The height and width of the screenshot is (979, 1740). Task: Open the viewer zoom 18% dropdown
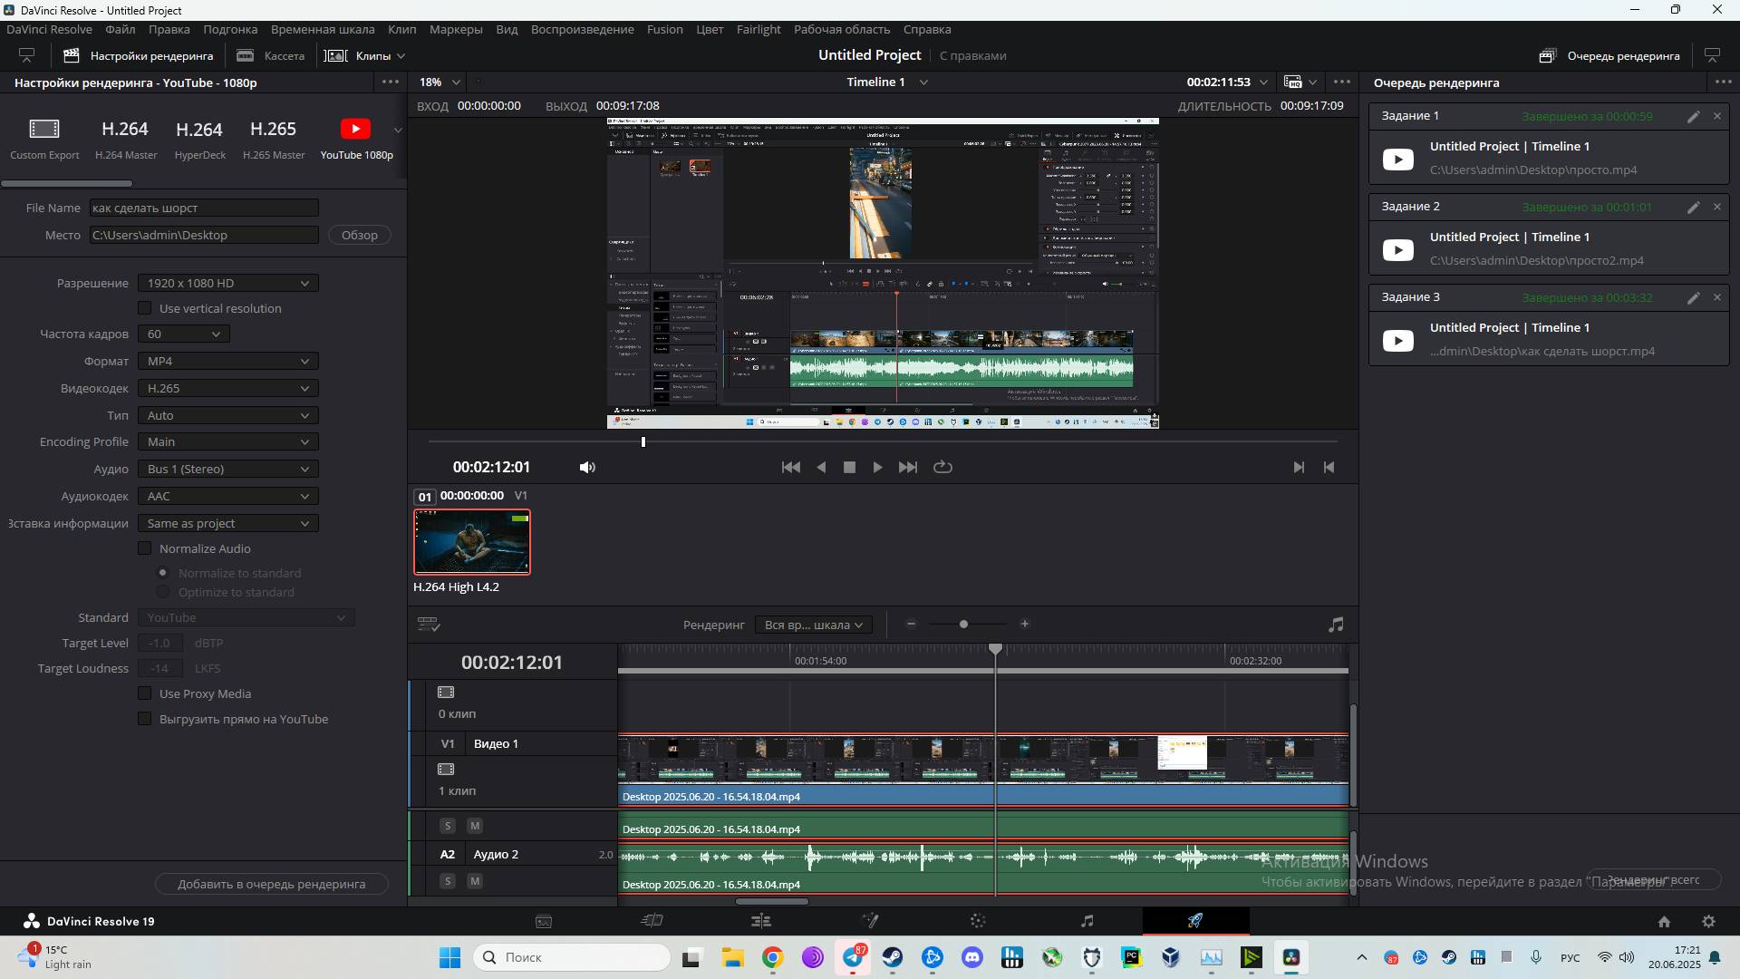(x=440, y=82)
